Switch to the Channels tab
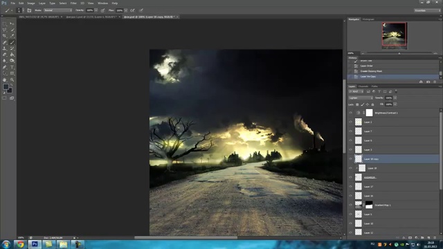The image size is (443, 249). click(x=363, y=86)
